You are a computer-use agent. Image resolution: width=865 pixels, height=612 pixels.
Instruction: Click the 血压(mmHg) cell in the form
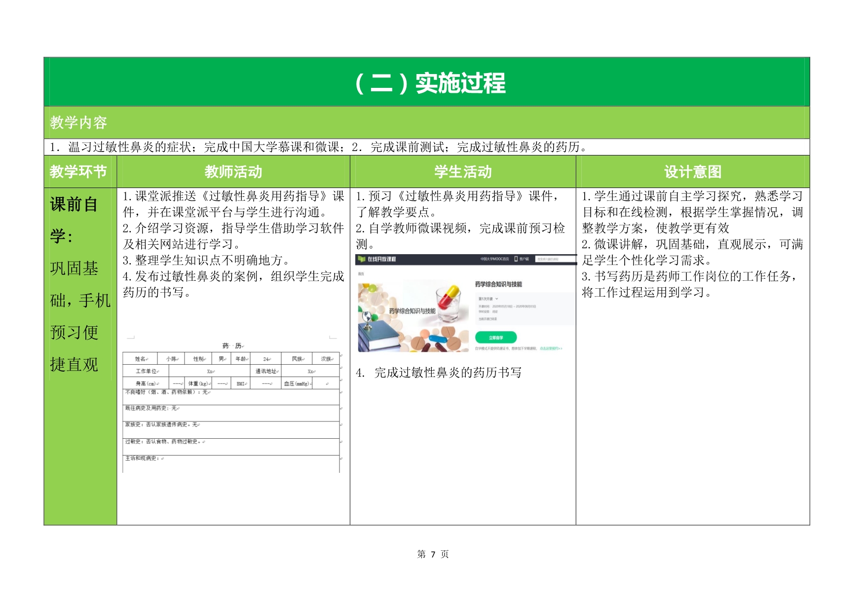pos(297,383)
